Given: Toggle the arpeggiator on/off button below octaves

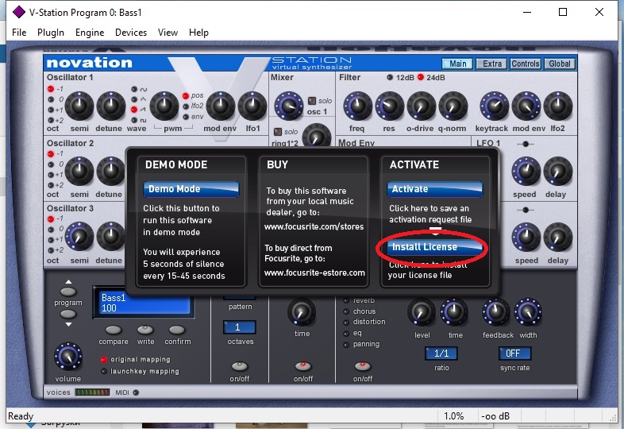Looking at the screenshot, I should (x=240, y=365).
